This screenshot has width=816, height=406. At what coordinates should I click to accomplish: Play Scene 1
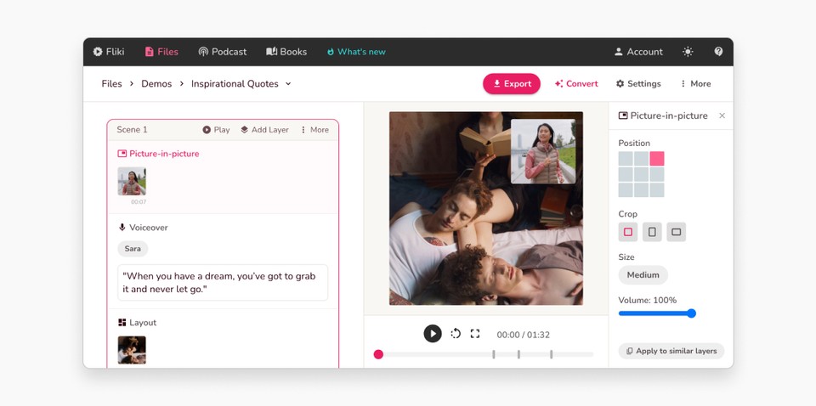pyautogui.click(x=216, y=130)
